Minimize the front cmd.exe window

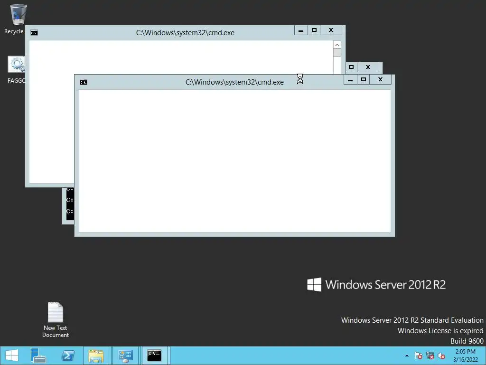(x=350, y=80)
